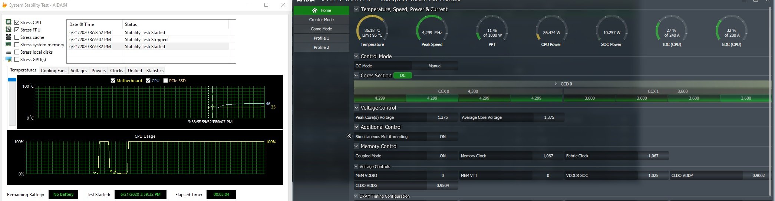
Task: Click the disk drive icon beside Stress local disks
Action: tap(9, 52)
